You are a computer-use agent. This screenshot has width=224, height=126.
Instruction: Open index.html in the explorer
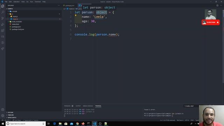pyautogui.click(x=15, y=24)
